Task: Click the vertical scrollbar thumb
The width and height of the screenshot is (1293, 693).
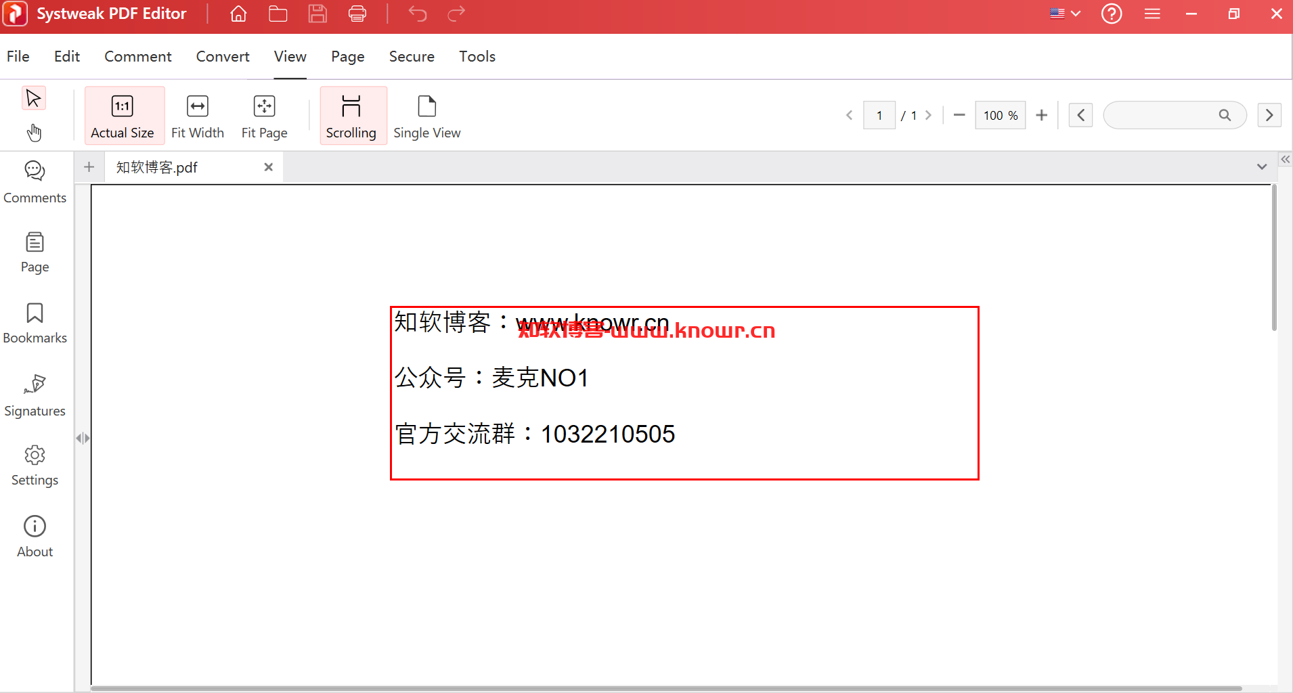Action: [1274, 258]
